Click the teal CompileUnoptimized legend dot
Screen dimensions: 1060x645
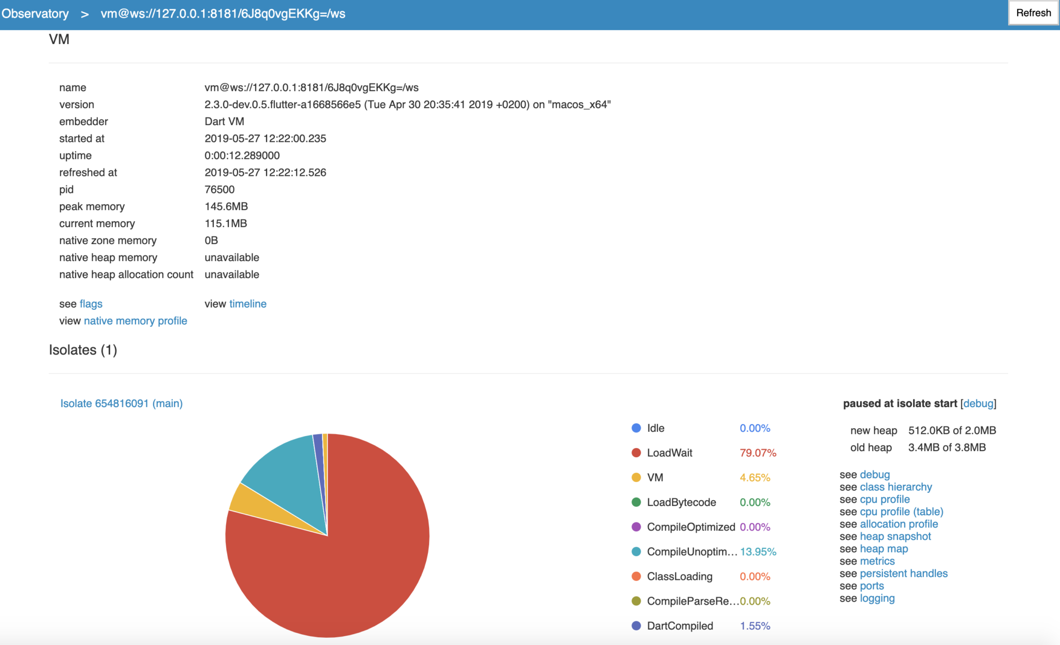click(636, 551)
